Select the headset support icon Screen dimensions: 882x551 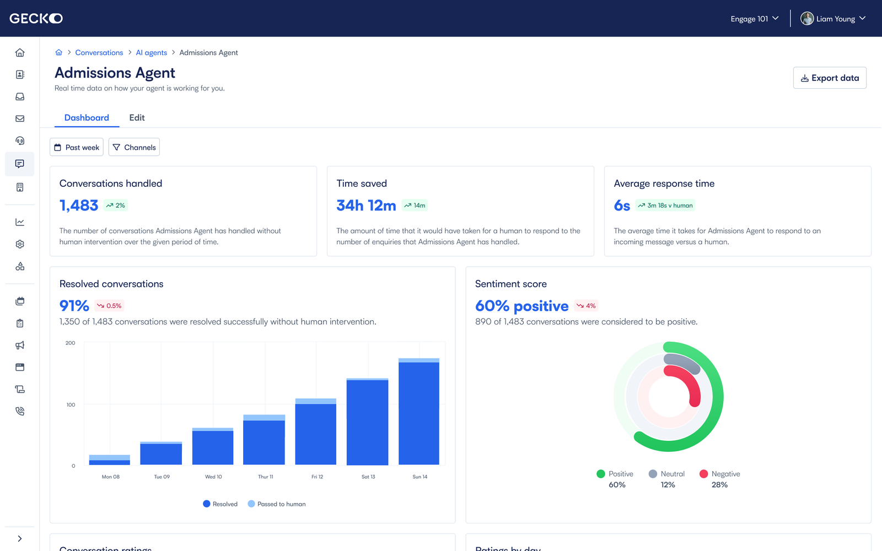pyautogui.click(x=20, y=141)
